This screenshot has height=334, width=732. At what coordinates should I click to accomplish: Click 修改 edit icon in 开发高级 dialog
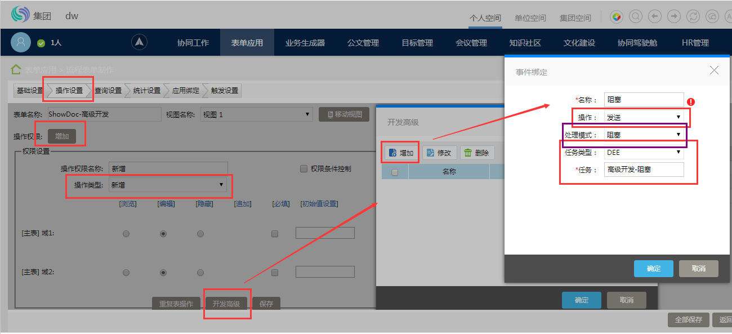click(430, 153)
